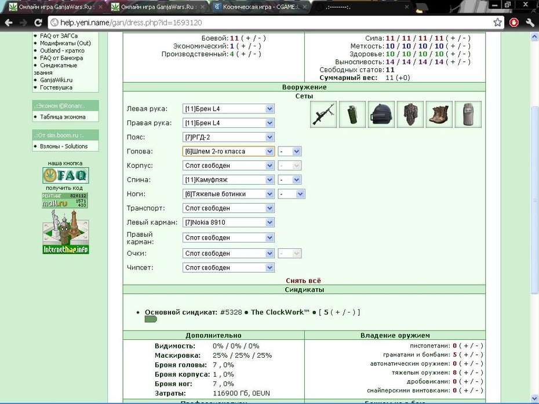Image resolution: width=539 pixels, height=404 pixels.
Task: Click the mail.ru rating counter badge
Action: coord(65,200)
